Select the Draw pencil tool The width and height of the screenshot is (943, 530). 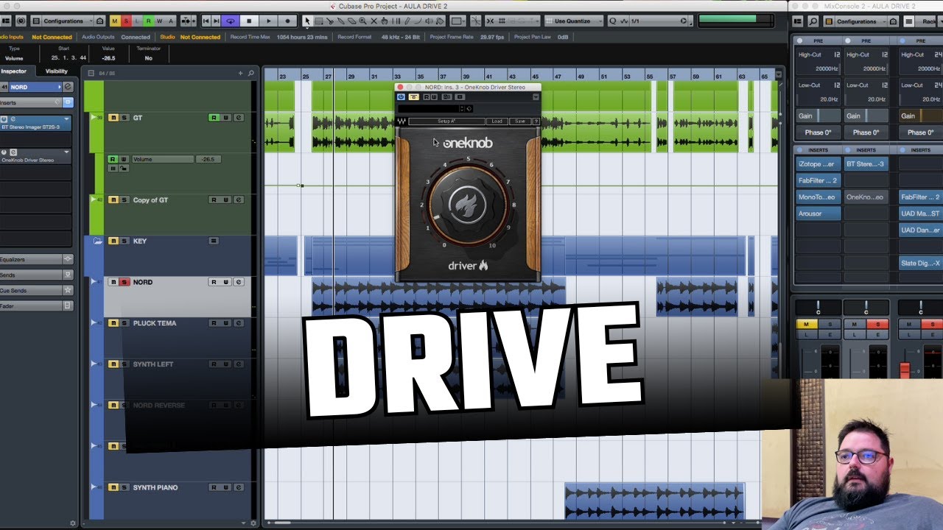pyautogui.click(x=407, y=21)
